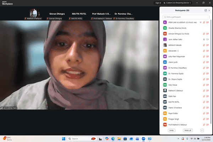Click muted mic icon for IPEM LAW ACADEMY

point(204,22)
